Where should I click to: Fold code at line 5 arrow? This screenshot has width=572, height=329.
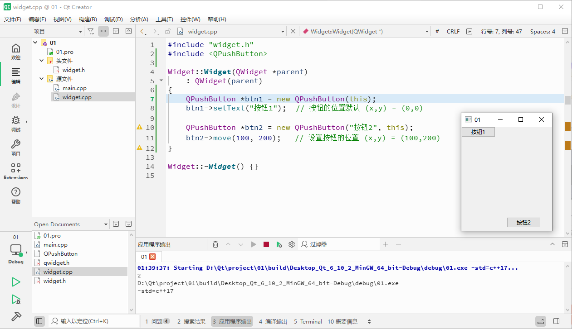click(161, 81)
